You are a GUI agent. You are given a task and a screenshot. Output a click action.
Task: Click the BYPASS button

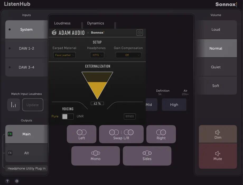click(130, 116)
